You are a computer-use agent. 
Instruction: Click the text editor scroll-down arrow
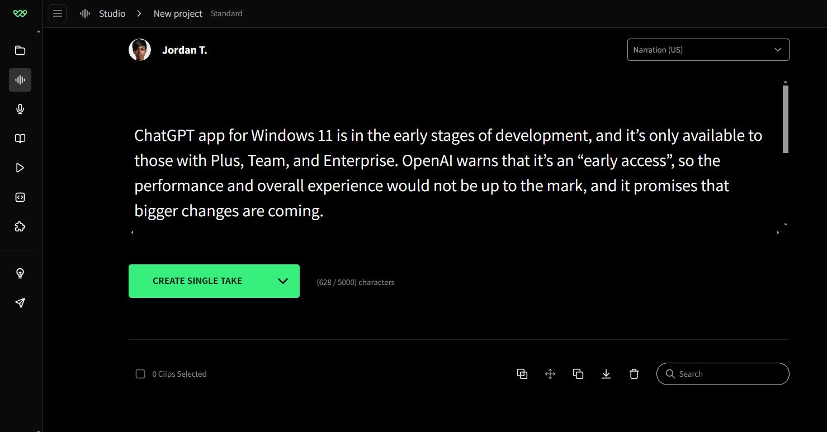[x=786, y=224]
